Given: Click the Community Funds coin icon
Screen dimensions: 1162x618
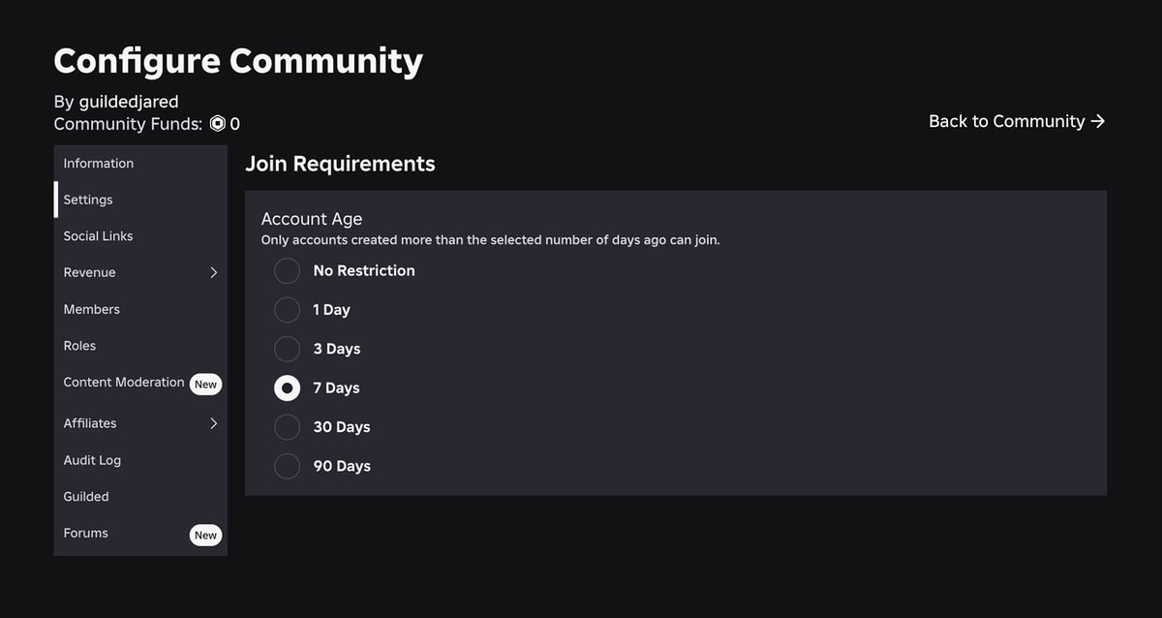Looking at the screenshot, I should click(217, 123).
